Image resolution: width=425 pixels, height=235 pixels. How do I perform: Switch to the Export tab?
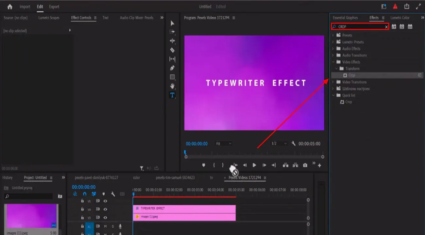54,7
